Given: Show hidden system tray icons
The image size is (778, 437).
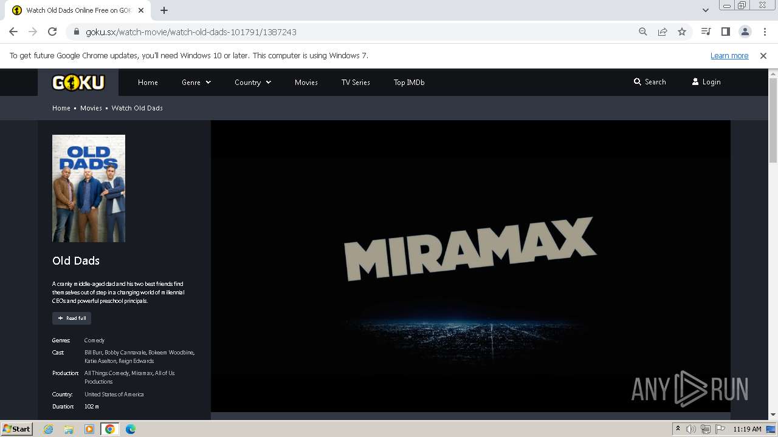Looking at the screenshot, I should pyautogui.click(x=678, y=429).
